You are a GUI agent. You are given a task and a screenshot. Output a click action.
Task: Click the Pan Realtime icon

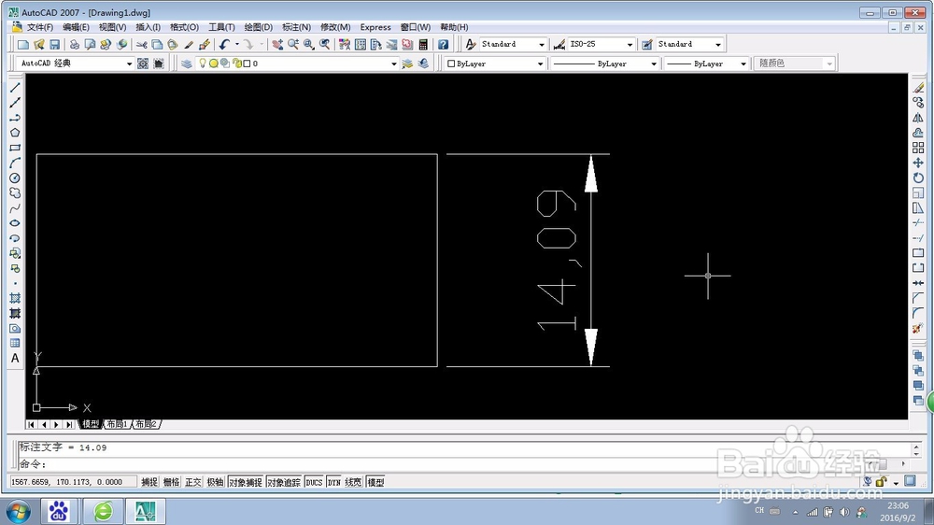277,44
